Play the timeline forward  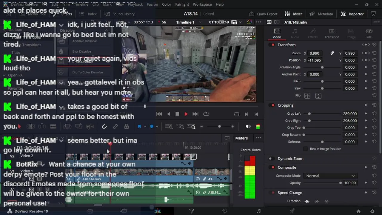click(186, 114)
